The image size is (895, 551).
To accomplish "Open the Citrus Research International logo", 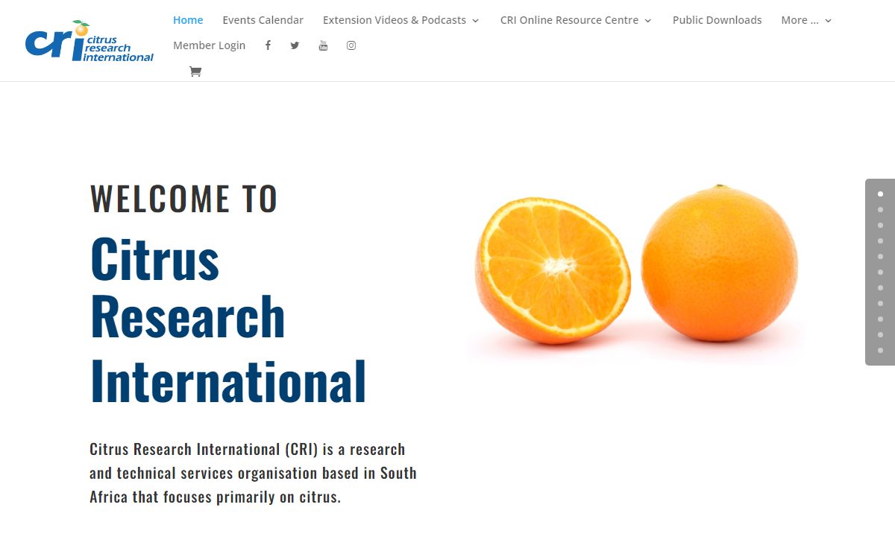I will [x=89, y=42].
